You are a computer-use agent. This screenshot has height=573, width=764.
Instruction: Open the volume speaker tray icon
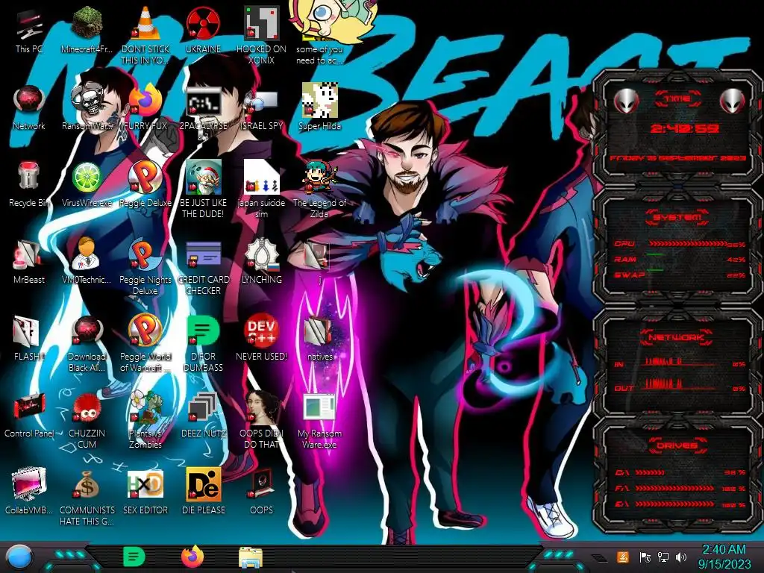click(680, 557)
